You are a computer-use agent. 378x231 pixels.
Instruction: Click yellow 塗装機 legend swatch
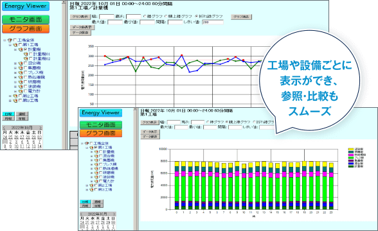(351, 150)
